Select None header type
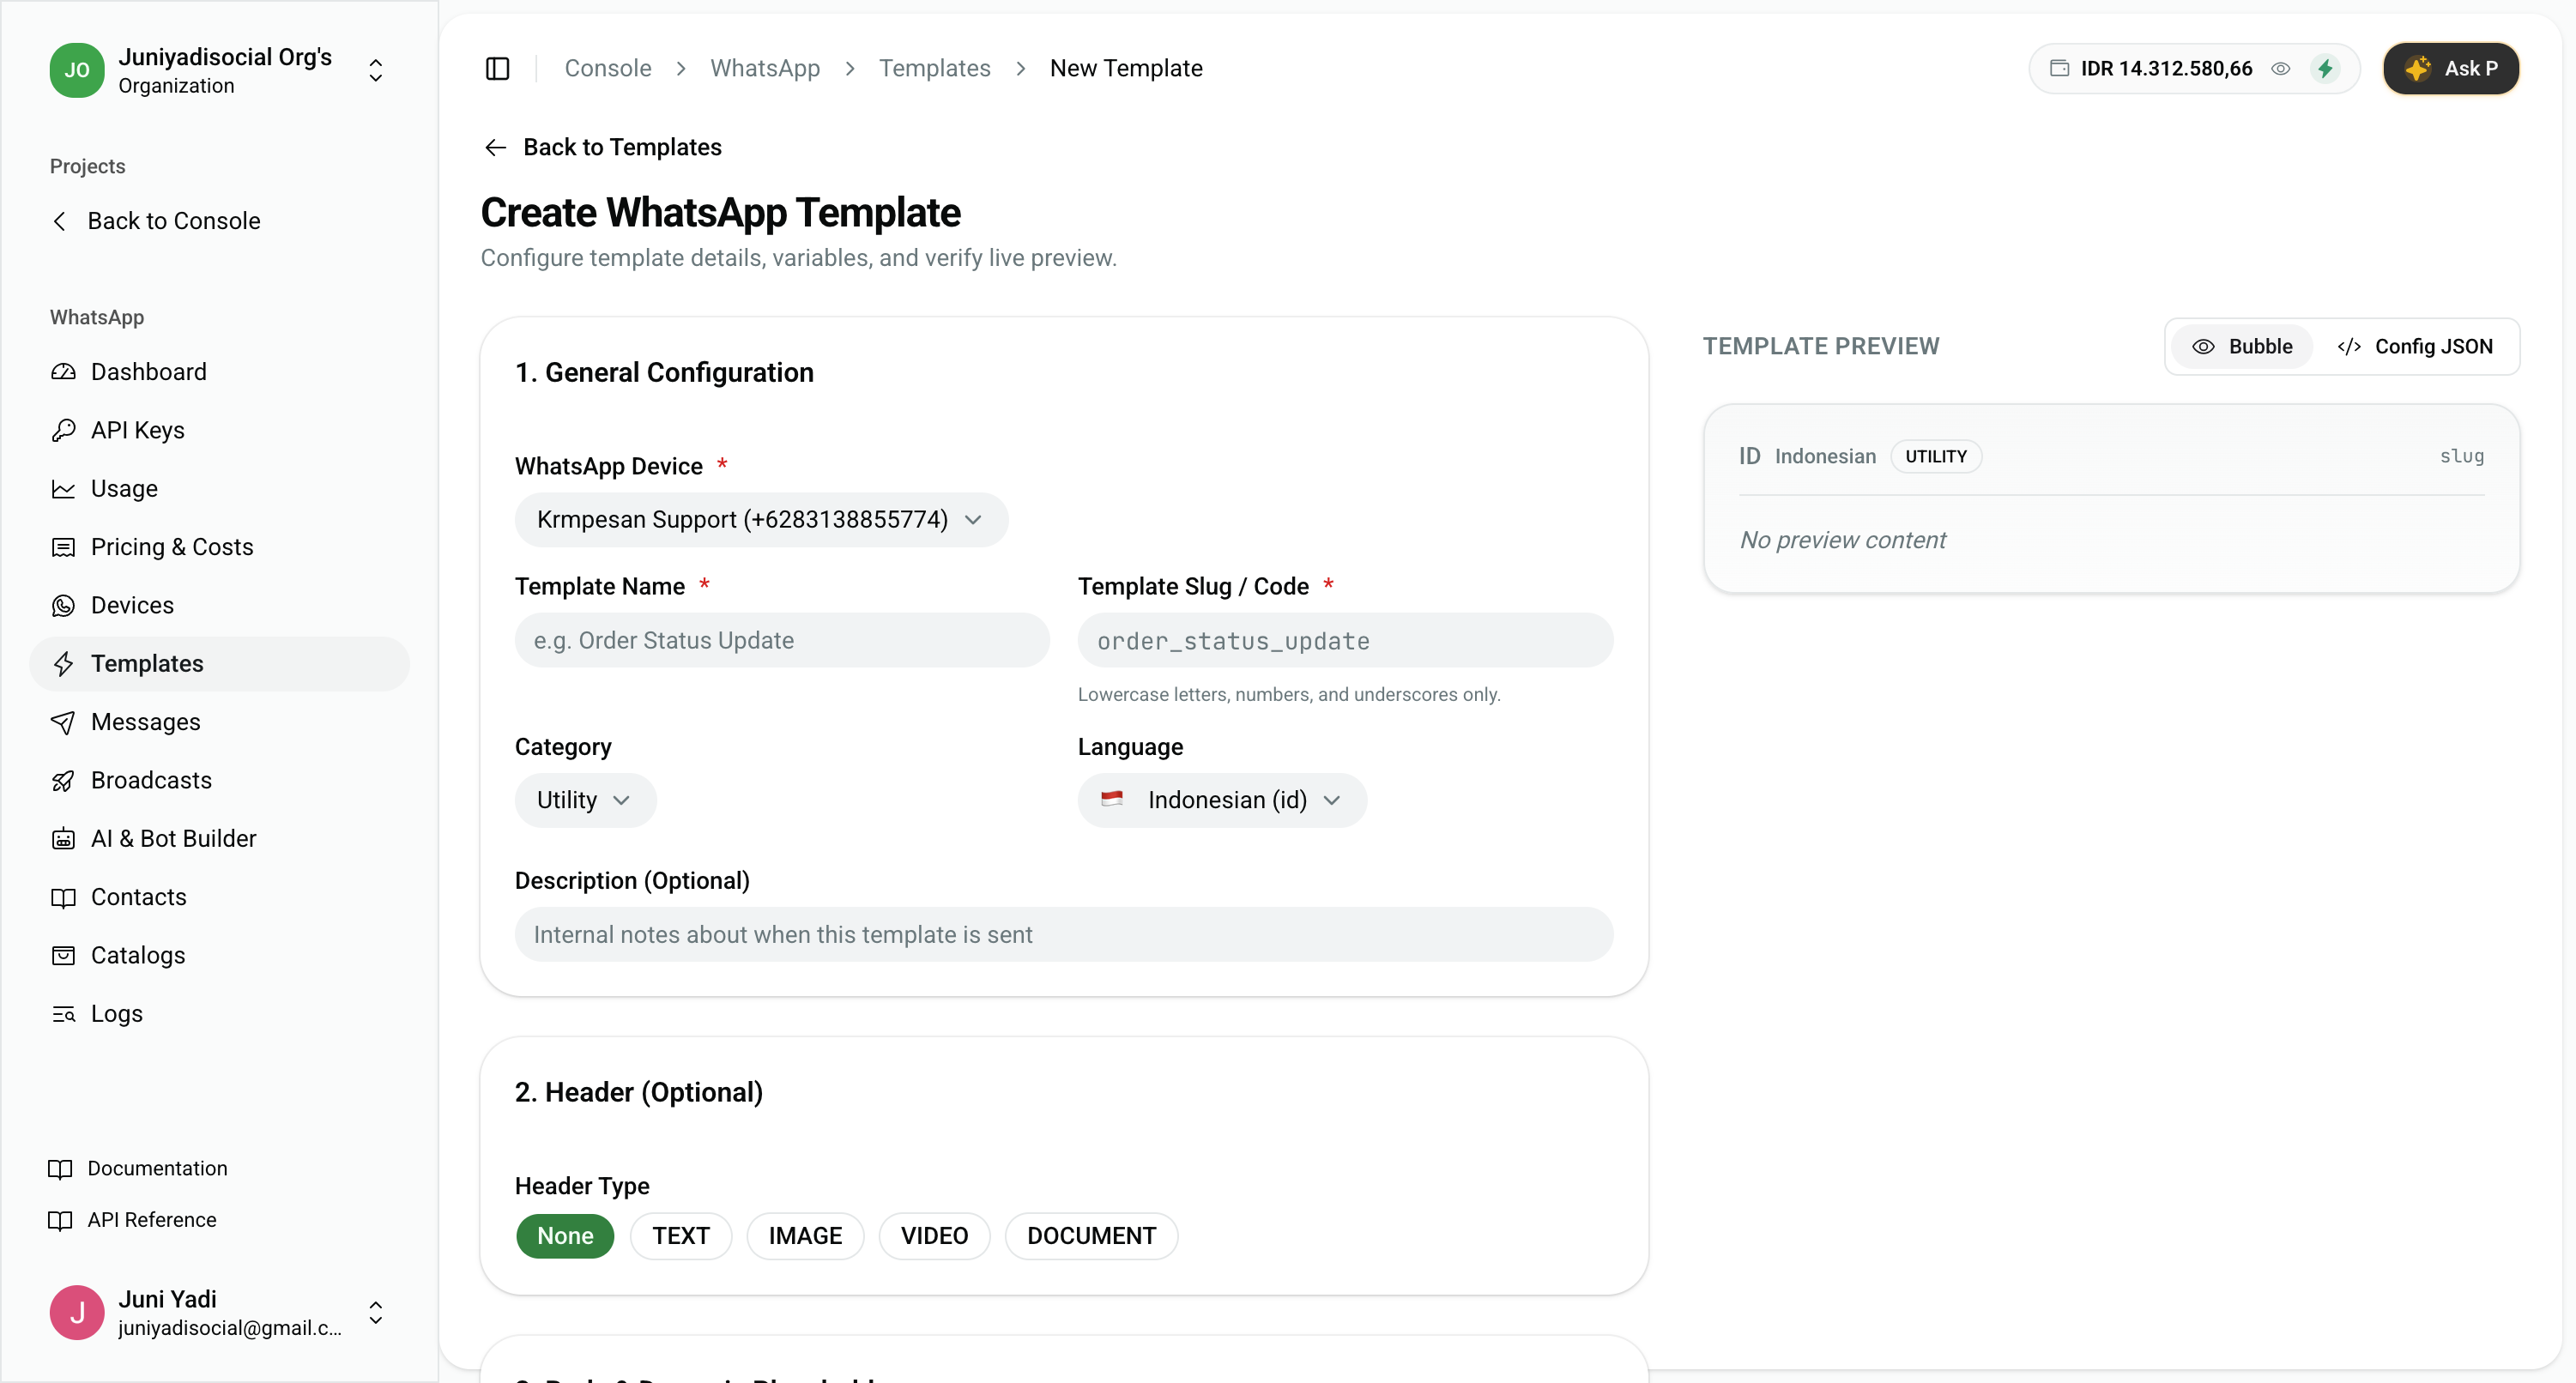This screenshot has height=1383, width=2576. coord(565,1235)
